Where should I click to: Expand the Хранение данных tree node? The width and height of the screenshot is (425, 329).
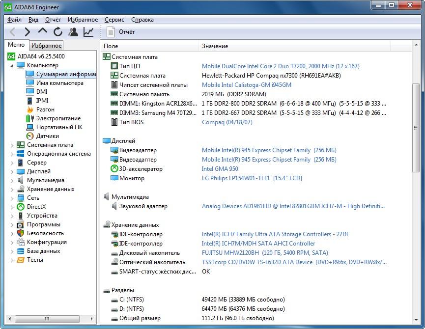click(x=12, y=189)
